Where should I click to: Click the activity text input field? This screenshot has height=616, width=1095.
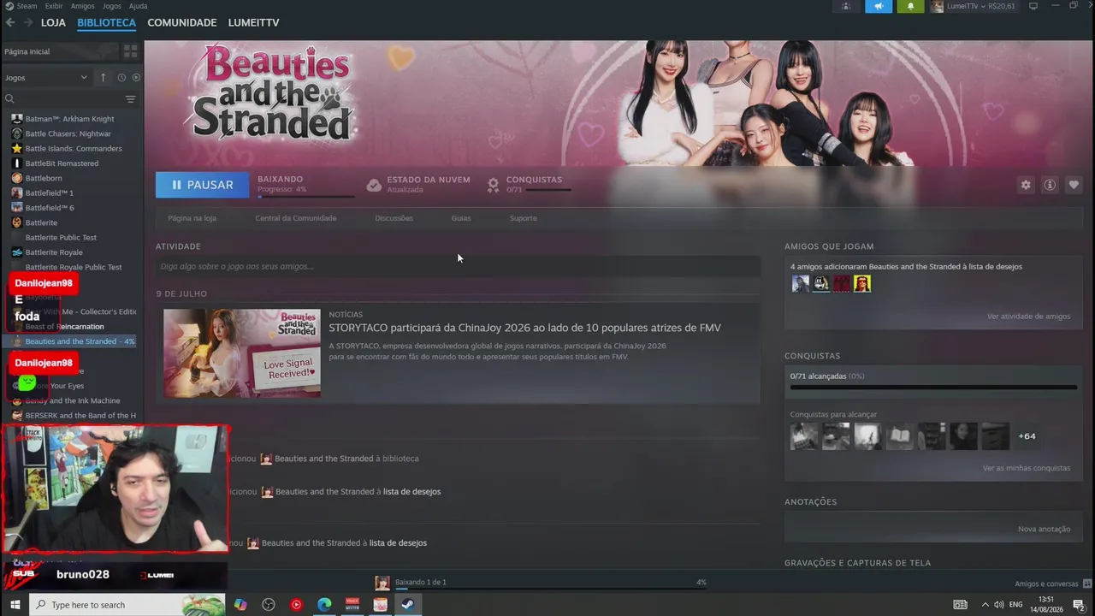tap(458, 266)
